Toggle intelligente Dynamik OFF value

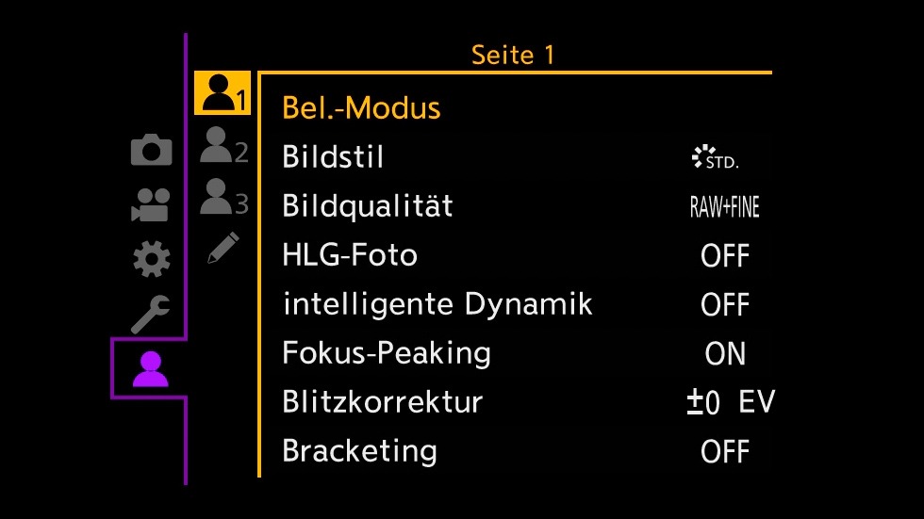click(x=725, y=305)
